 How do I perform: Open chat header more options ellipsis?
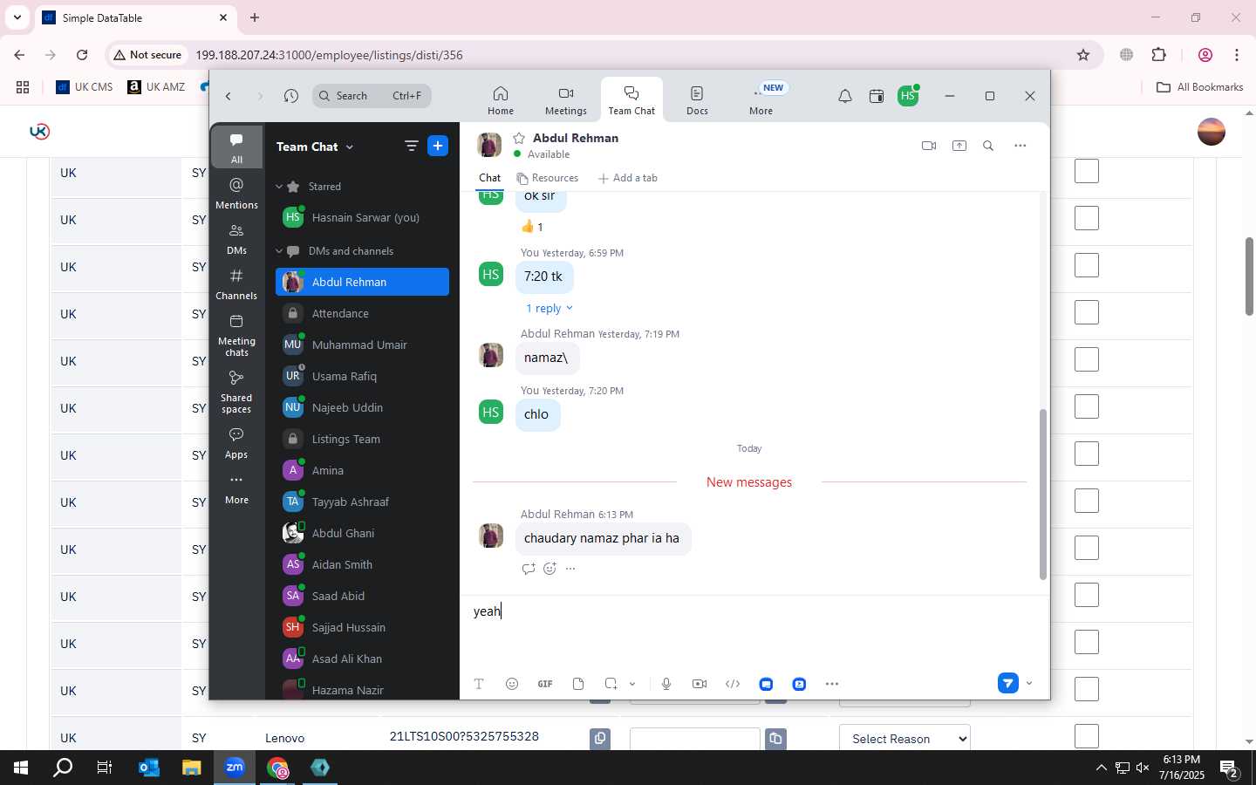[1020, 146]
